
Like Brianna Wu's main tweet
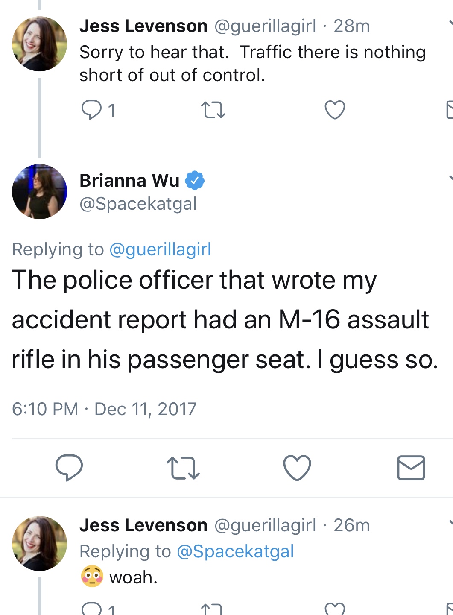(297, 468)
